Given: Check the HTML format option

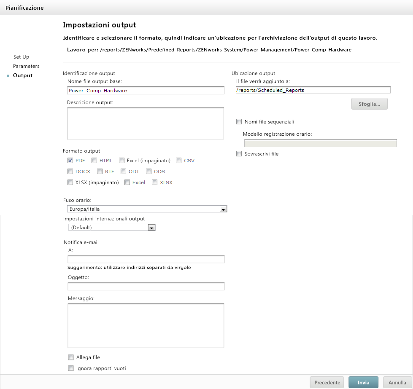Looking at the screenshot, I should click(x=94, y=161).
